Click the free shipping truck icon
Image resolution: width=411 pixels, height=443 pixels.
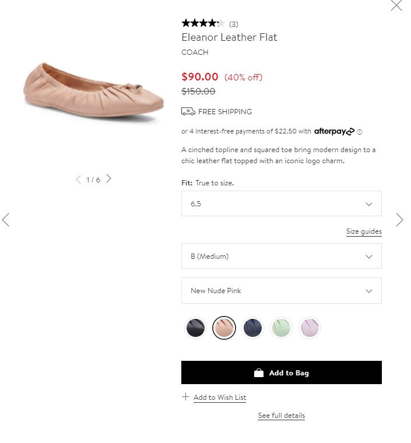pos(188,111)
